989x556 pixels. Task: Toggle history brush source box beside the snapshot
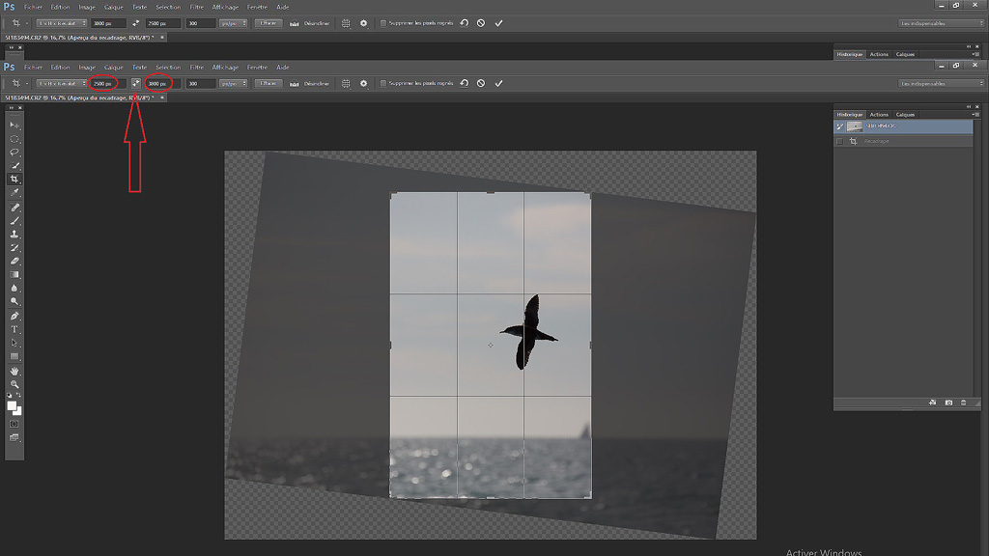[839, 126]
